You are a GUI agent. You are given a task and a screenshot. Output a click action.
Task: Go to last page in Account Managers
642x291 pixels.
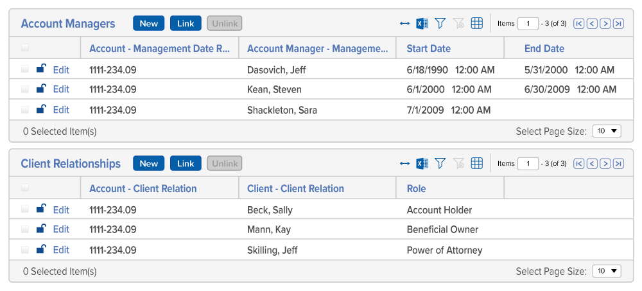(618, 24)
